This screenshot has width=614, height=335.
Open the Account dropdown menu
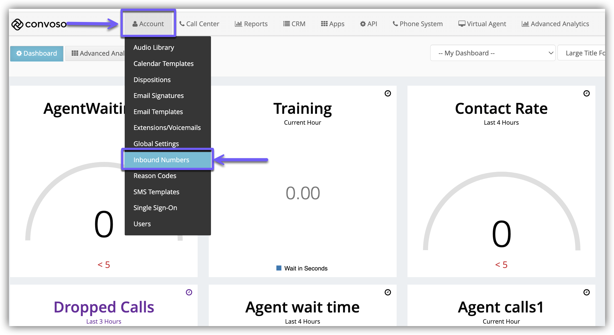pyautogui.click(x=148, y=24)
